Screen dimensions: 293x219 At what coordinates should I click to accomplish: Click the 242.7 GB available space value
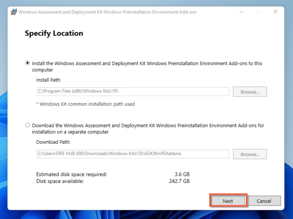tap(179, 181)
